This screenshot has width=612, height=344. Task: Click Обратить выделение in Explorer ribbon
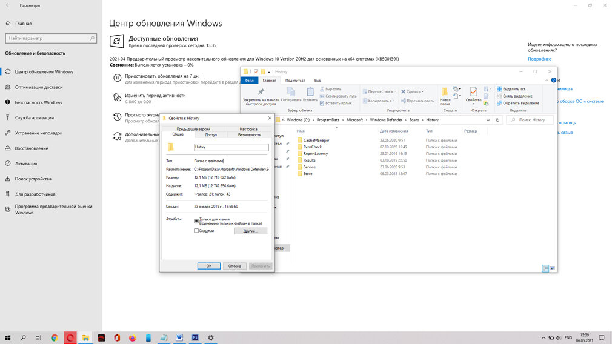tap(518, 103)
